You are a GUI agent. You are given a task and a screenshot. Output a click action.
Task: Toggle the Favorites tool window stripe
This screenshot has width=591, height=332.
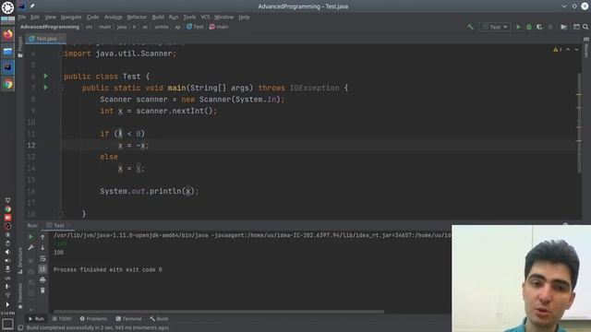point(20,295)
